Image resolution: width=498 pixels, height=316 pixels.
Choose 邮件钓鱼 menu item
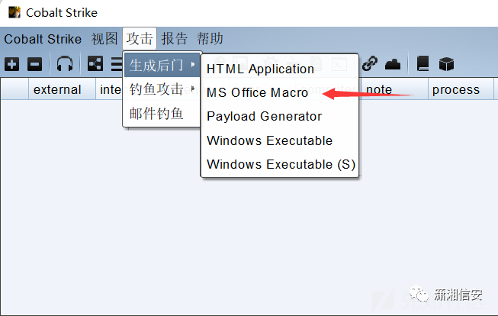click(x=162, y=113)
